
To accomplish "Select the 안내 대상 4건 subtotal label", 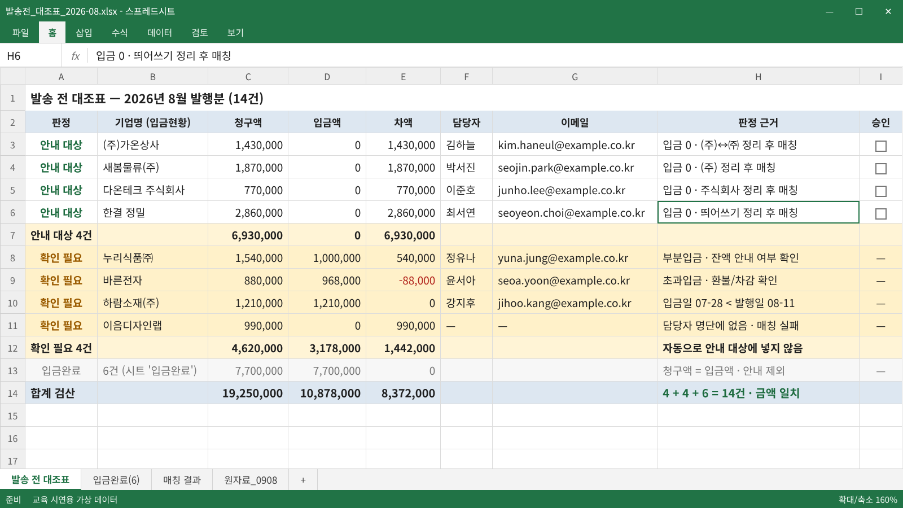I will 61,235.
